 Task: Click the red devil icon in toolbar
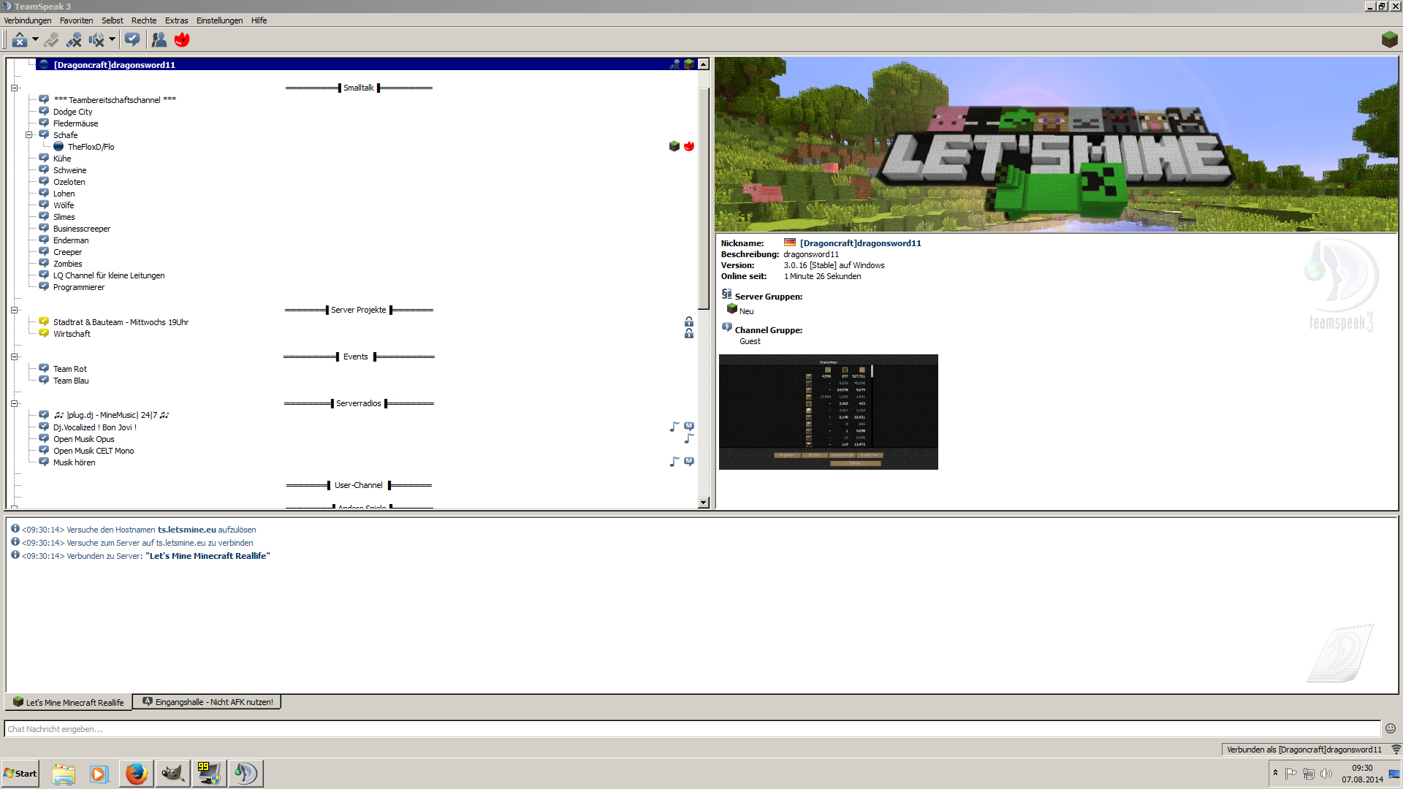182,39
